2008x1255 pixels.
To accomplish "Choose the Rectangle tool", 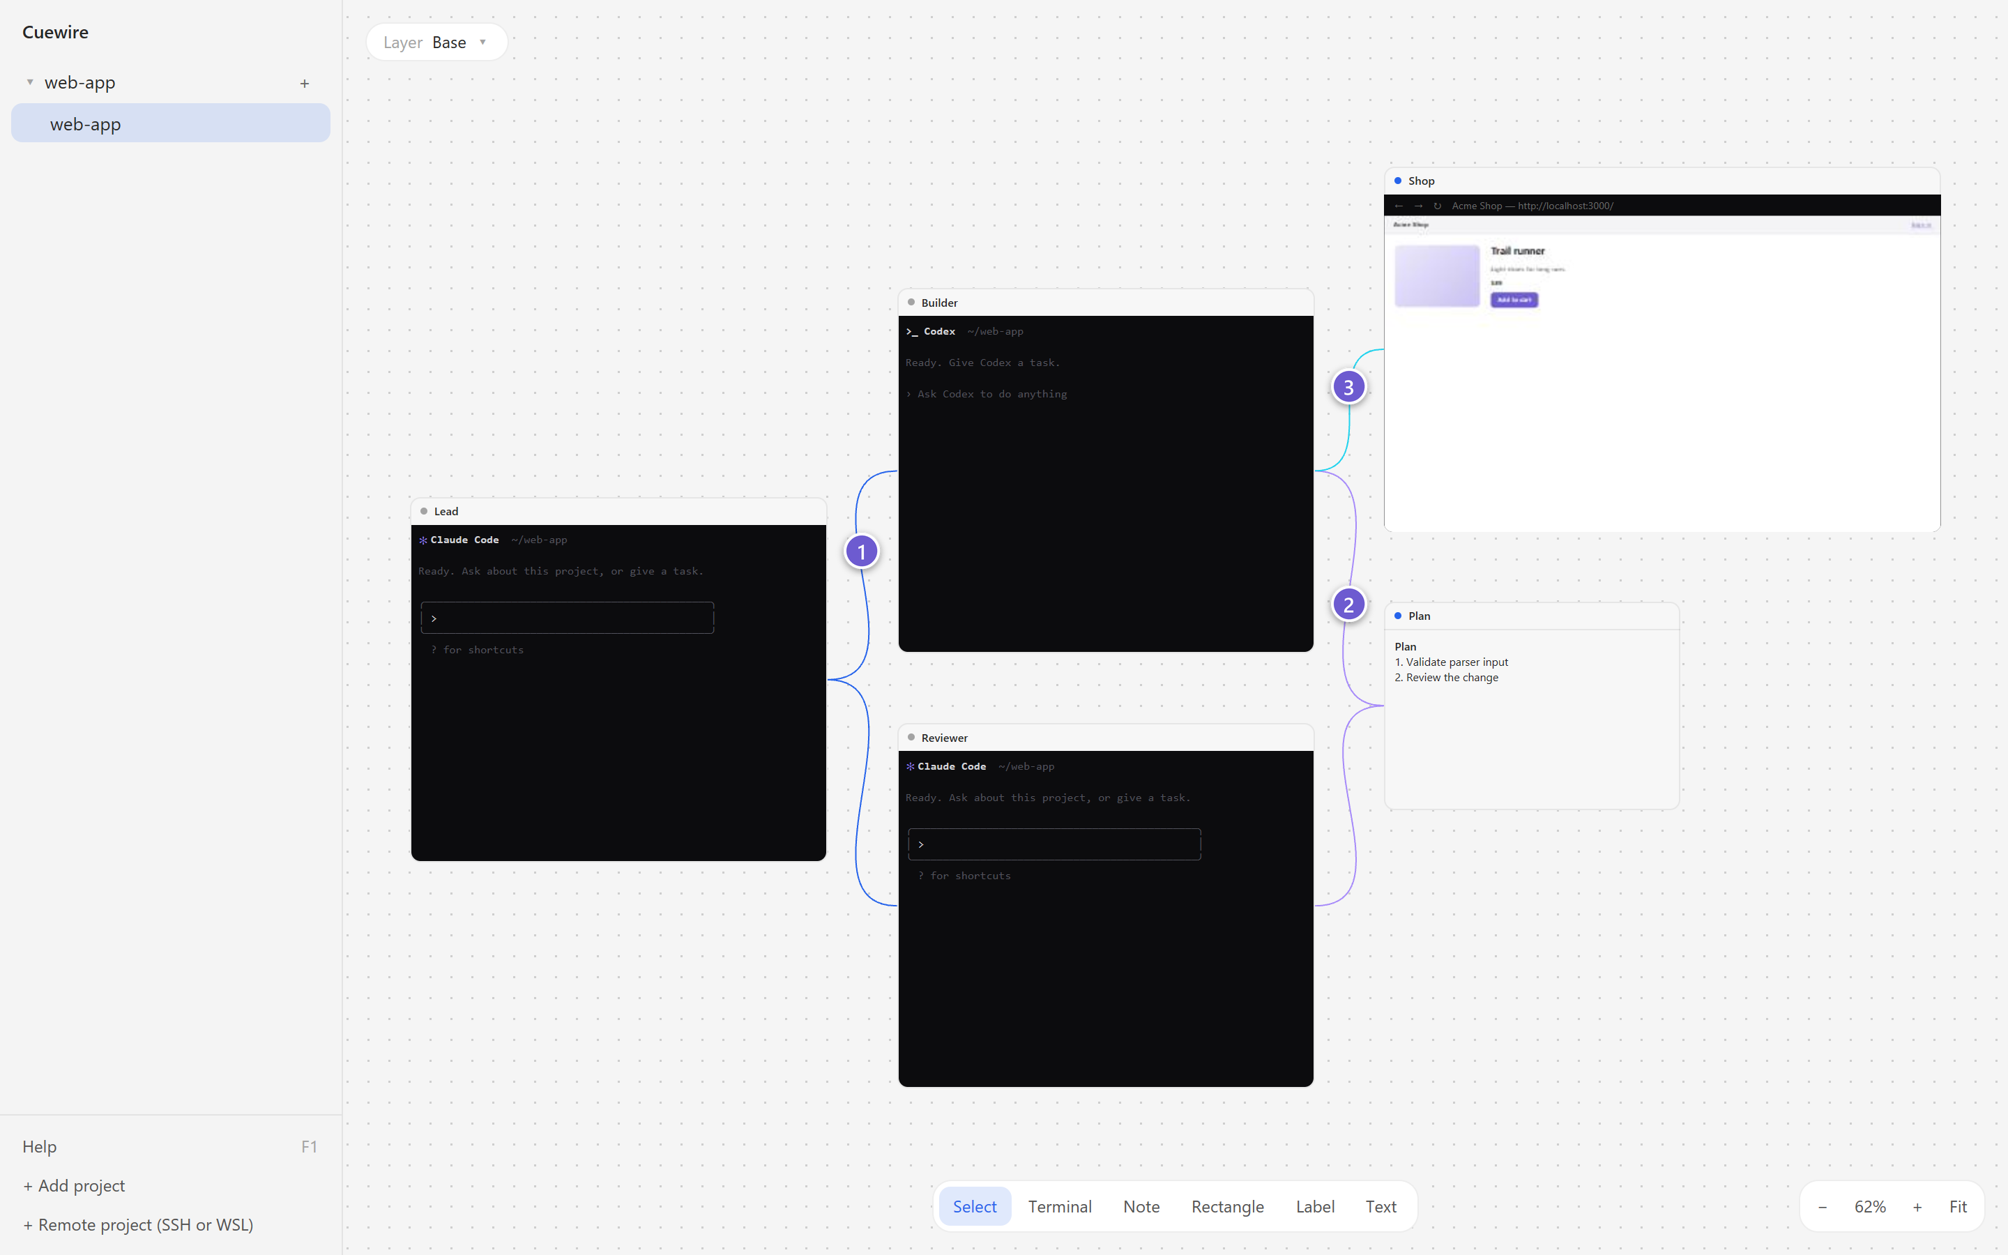I will pos(1227,1207).
